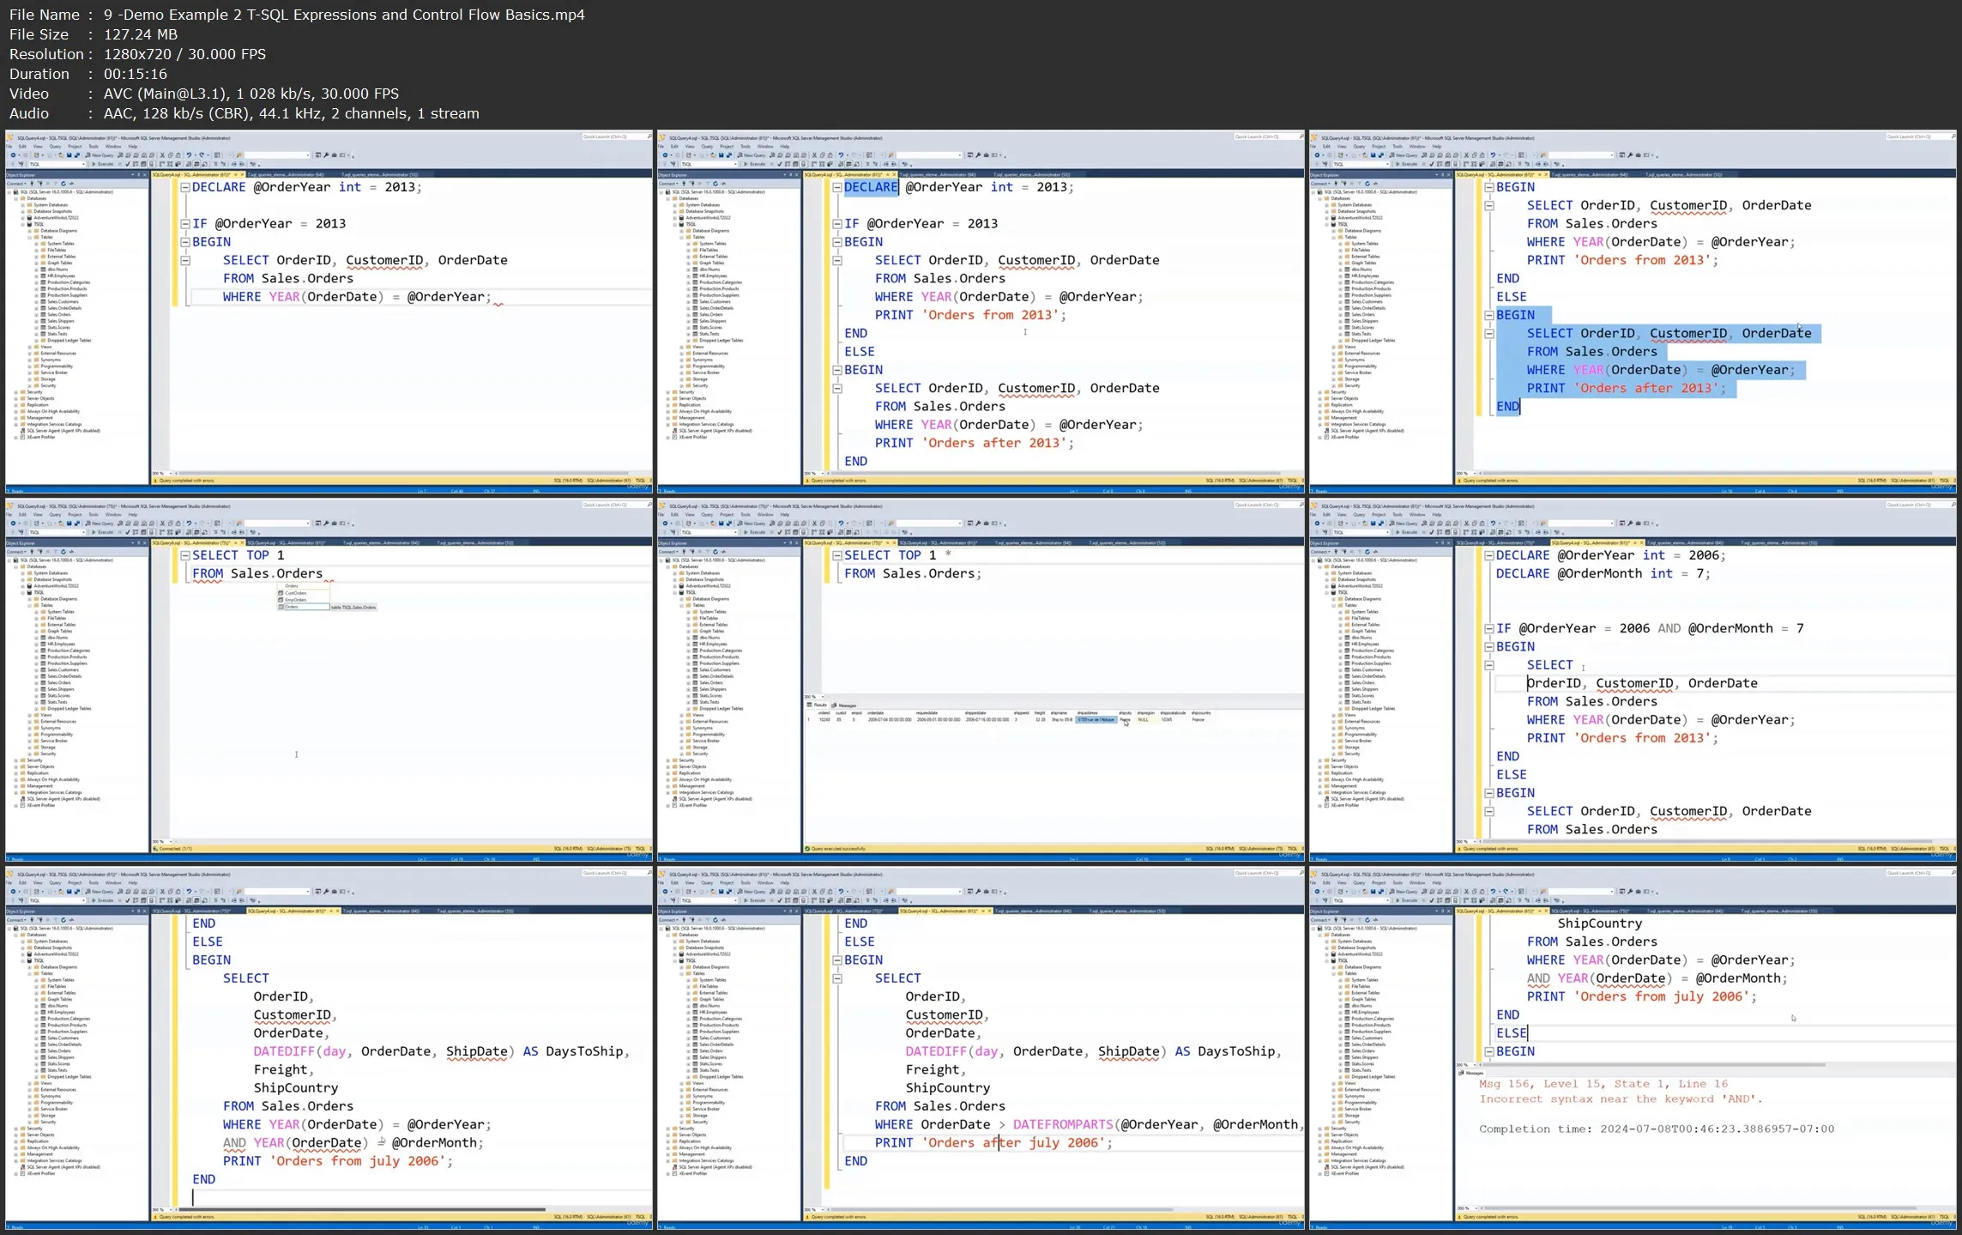Collapse BEGIN outline box in the DATEFROMPARTS frame
Image resolution: width=1962 pixels, height=1235 pixels.
click(x=837, y=960)
